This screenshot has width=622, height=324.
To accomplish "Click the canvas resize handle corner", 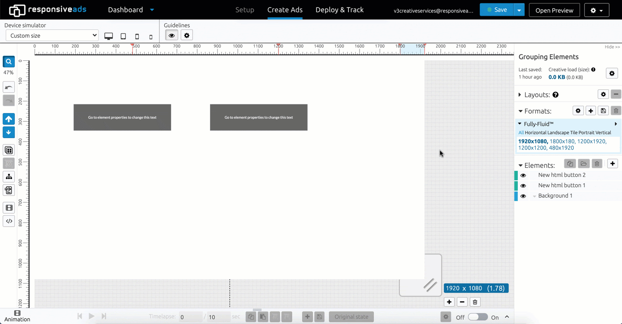I will (430, 284).
